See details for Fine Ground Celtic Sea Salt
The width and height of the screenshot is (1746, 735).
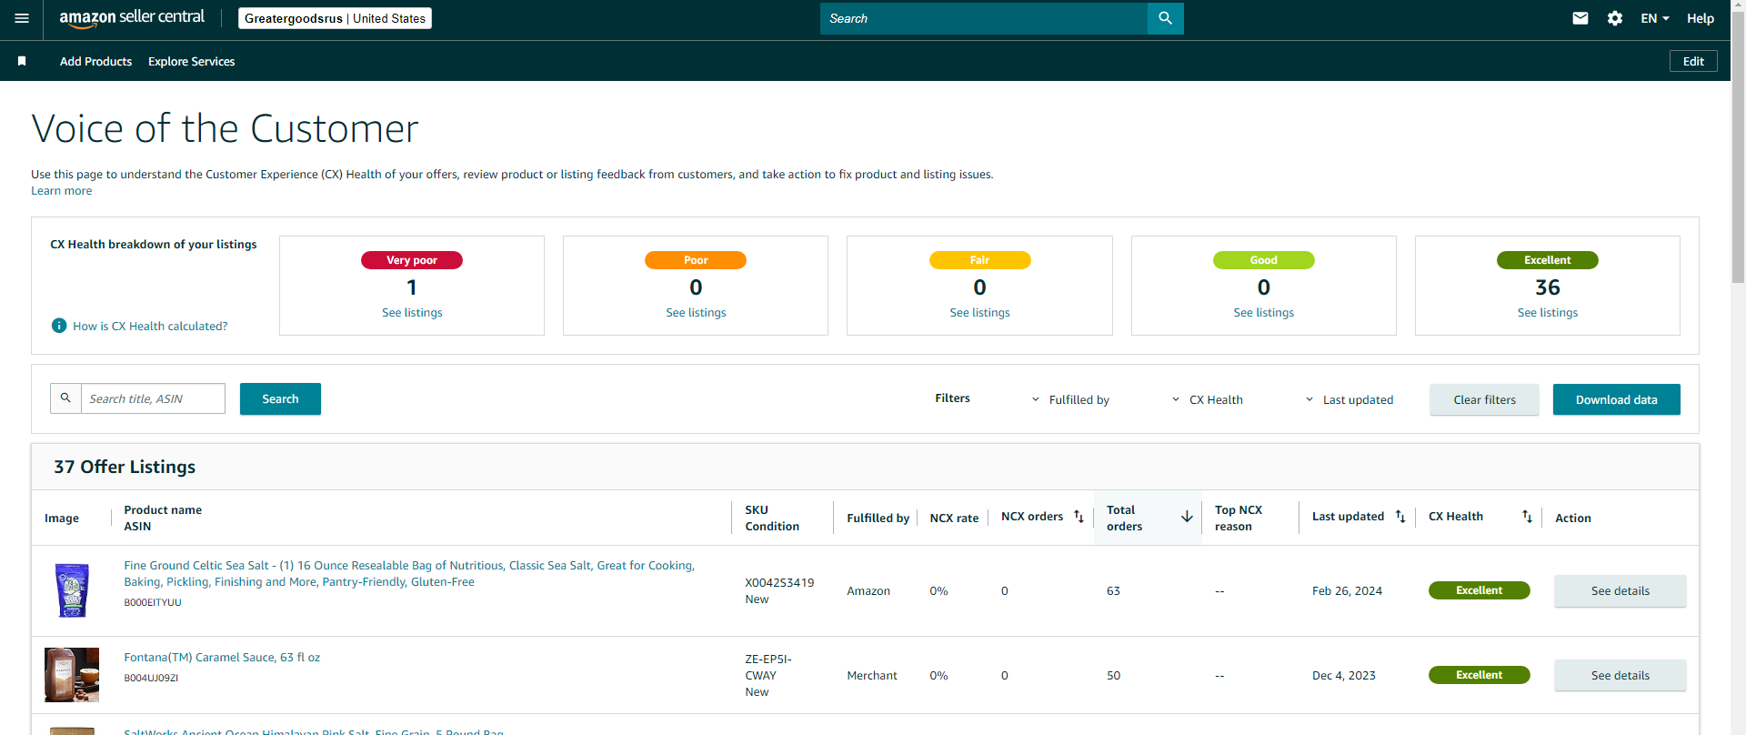1620,591
